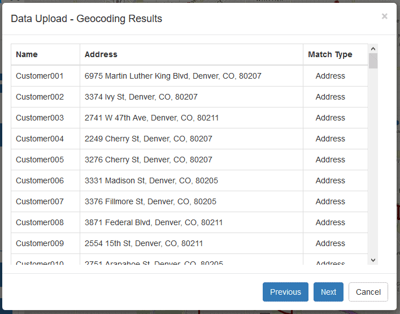
Task: Click the scrollbar up arrow
Action: coord(373,49)
